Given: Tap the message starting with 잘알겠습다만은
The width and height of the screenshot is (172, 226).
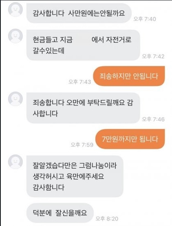Looking at the screenshot, I should point(75,176).
